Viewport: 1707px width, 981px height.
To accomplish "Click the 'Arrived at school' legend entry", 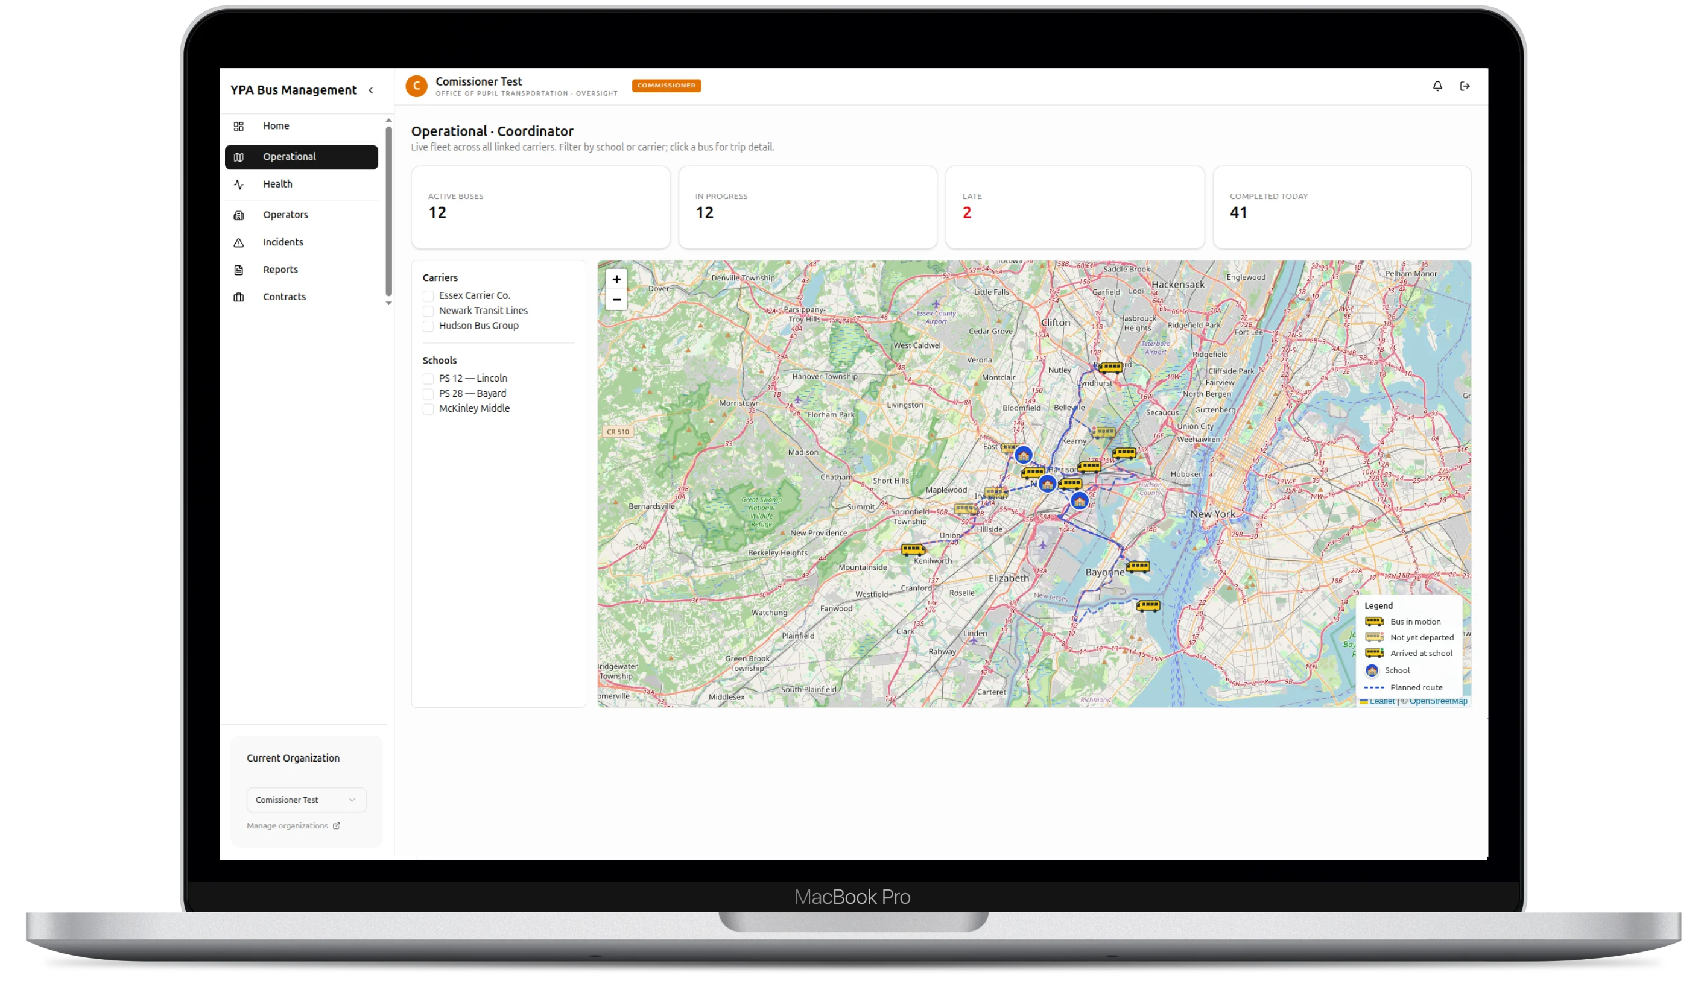I will click(1408, 653).
